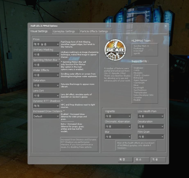Select 'CW3D' in Supported By list

[x=136, y=70]
